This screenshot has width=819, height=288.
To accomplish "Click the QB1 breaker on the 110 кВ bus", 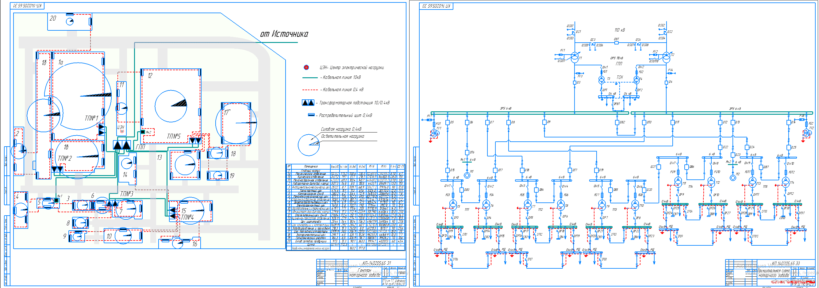I will pos(616,43).
